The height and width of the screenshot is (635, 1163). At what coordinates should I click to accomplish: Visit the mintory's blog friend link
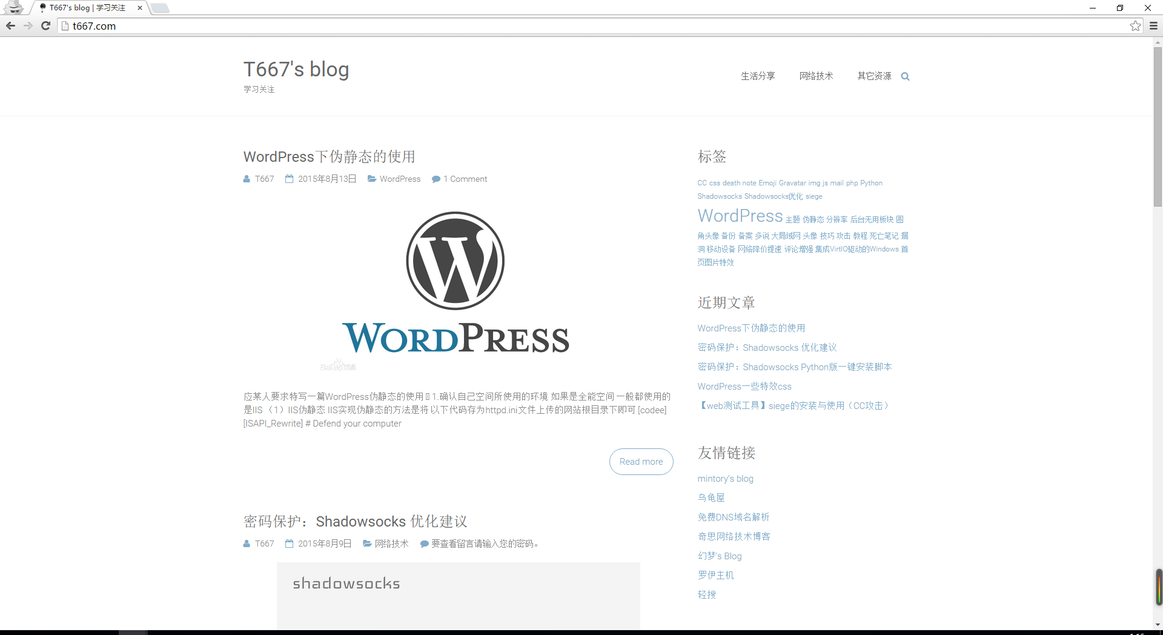(x=726, y=478)
